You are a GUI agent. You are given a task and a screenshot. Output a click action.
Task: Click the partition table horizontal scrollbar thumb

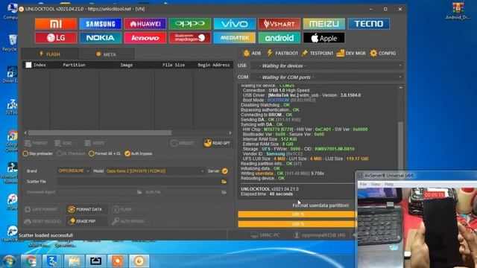tap(100, 133)
